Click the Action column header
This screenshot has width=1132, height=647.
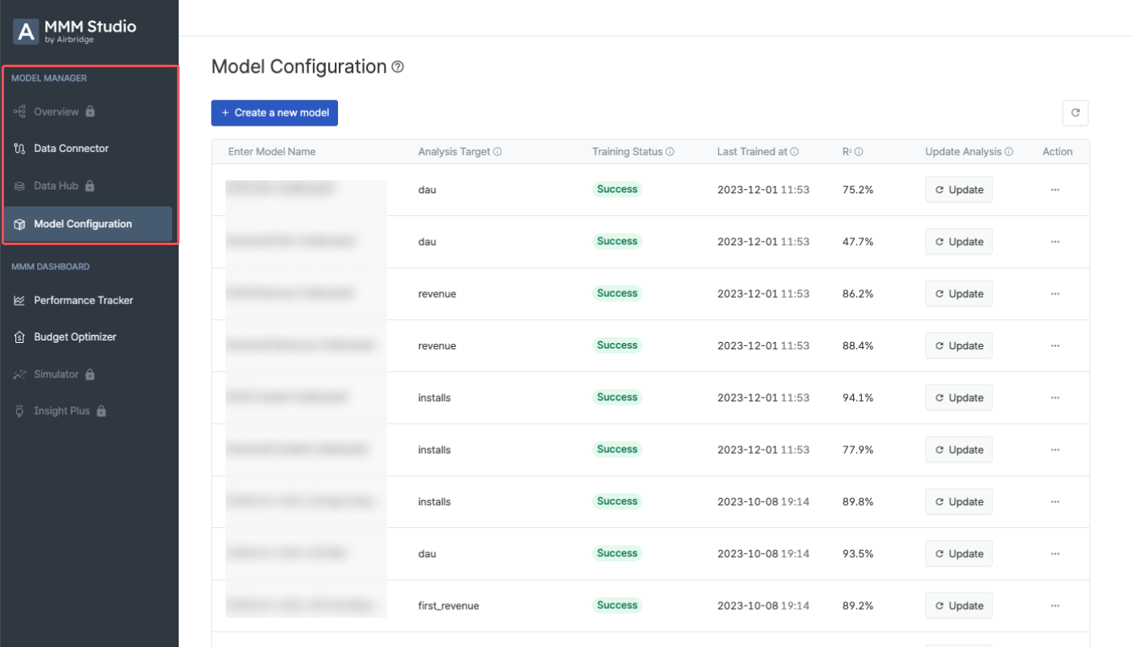1058,152
